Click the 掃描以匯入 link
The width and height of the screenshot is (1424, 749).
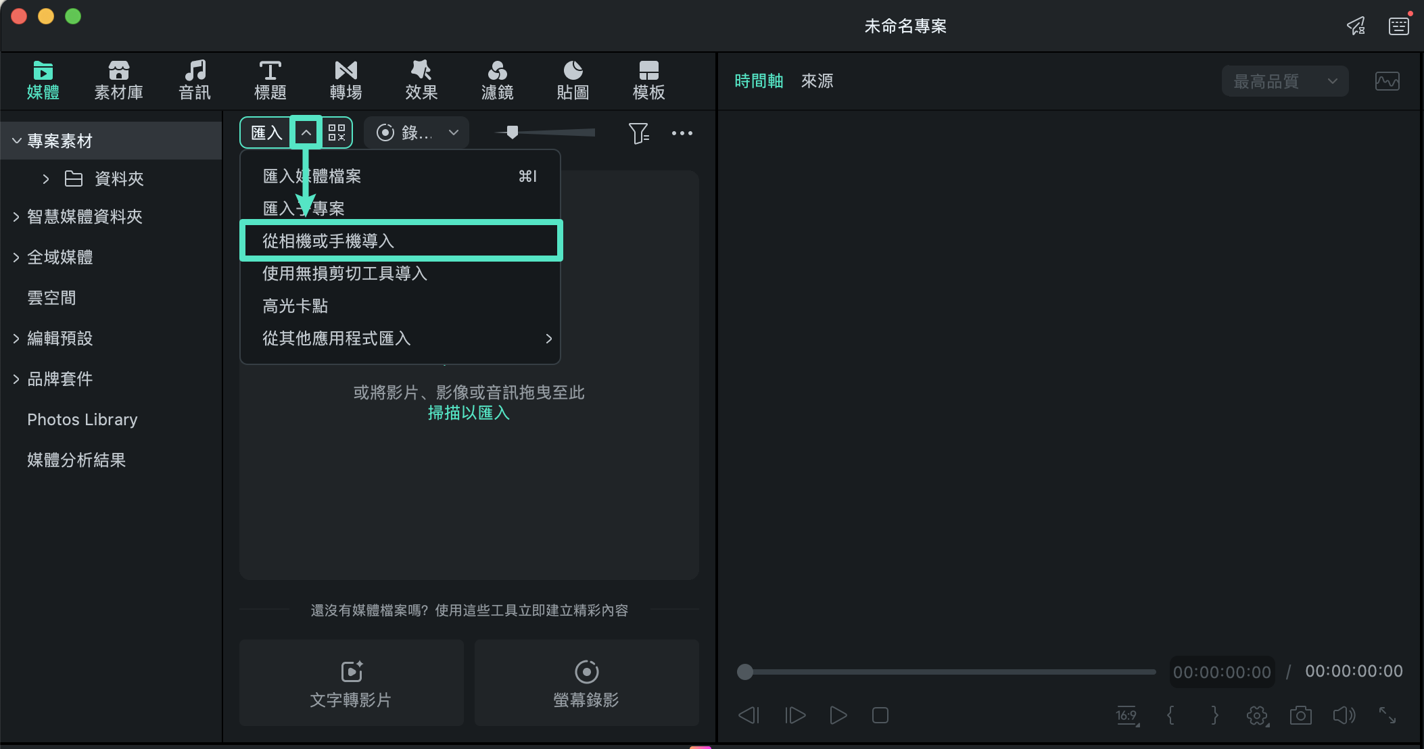coord(469,412)
